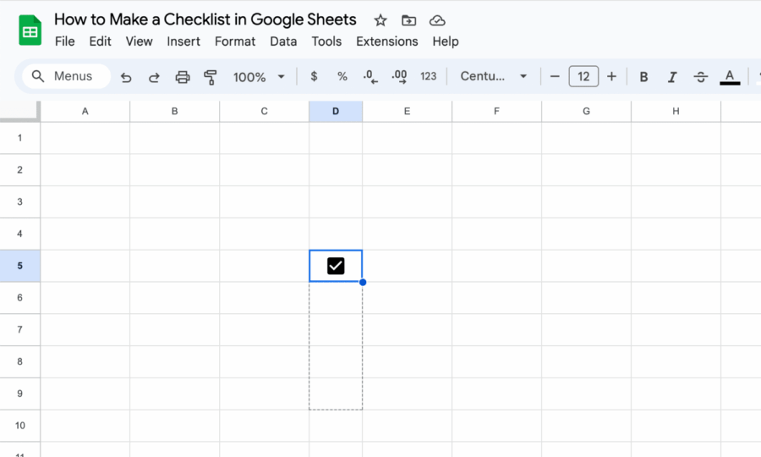Select row 2 header
This screenshot has height=457, width=761.
tap(20, 170)
